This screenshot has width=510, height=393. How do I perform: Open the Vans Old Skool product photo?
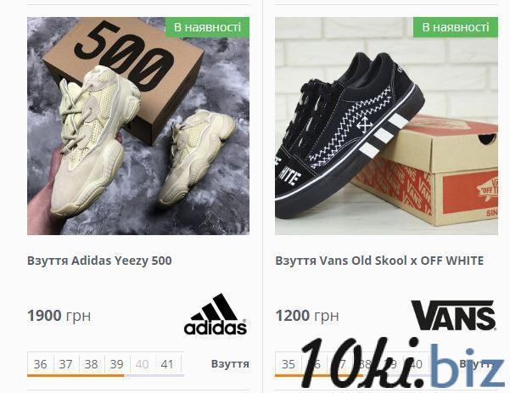(x=386, y=126)
